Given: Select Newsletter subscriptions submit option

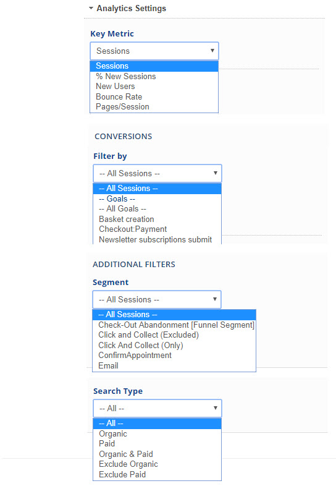Looking at the screenshot, I should [x=157, y=239].
